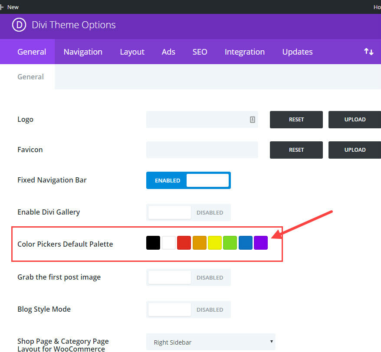Enable the Divi Gallery toggle
The height and width of the screenshot is (352, 381).
[x=188, y=212]
